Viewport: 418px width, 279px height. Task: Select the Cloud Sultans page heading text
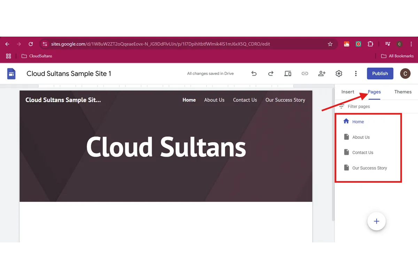(166, 146)
